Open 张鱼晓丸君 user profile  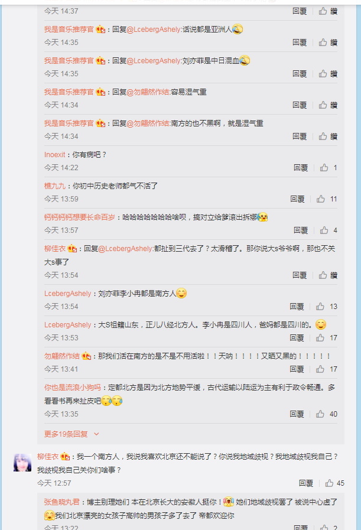click(61, 502)
